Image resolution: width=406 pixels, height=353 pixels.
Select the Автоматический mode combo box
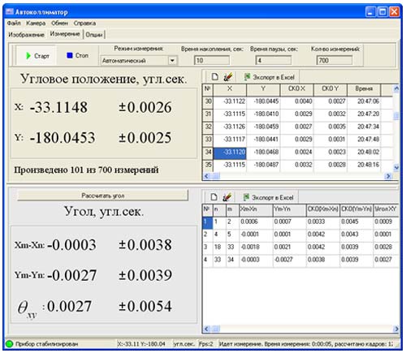[139, 60]
